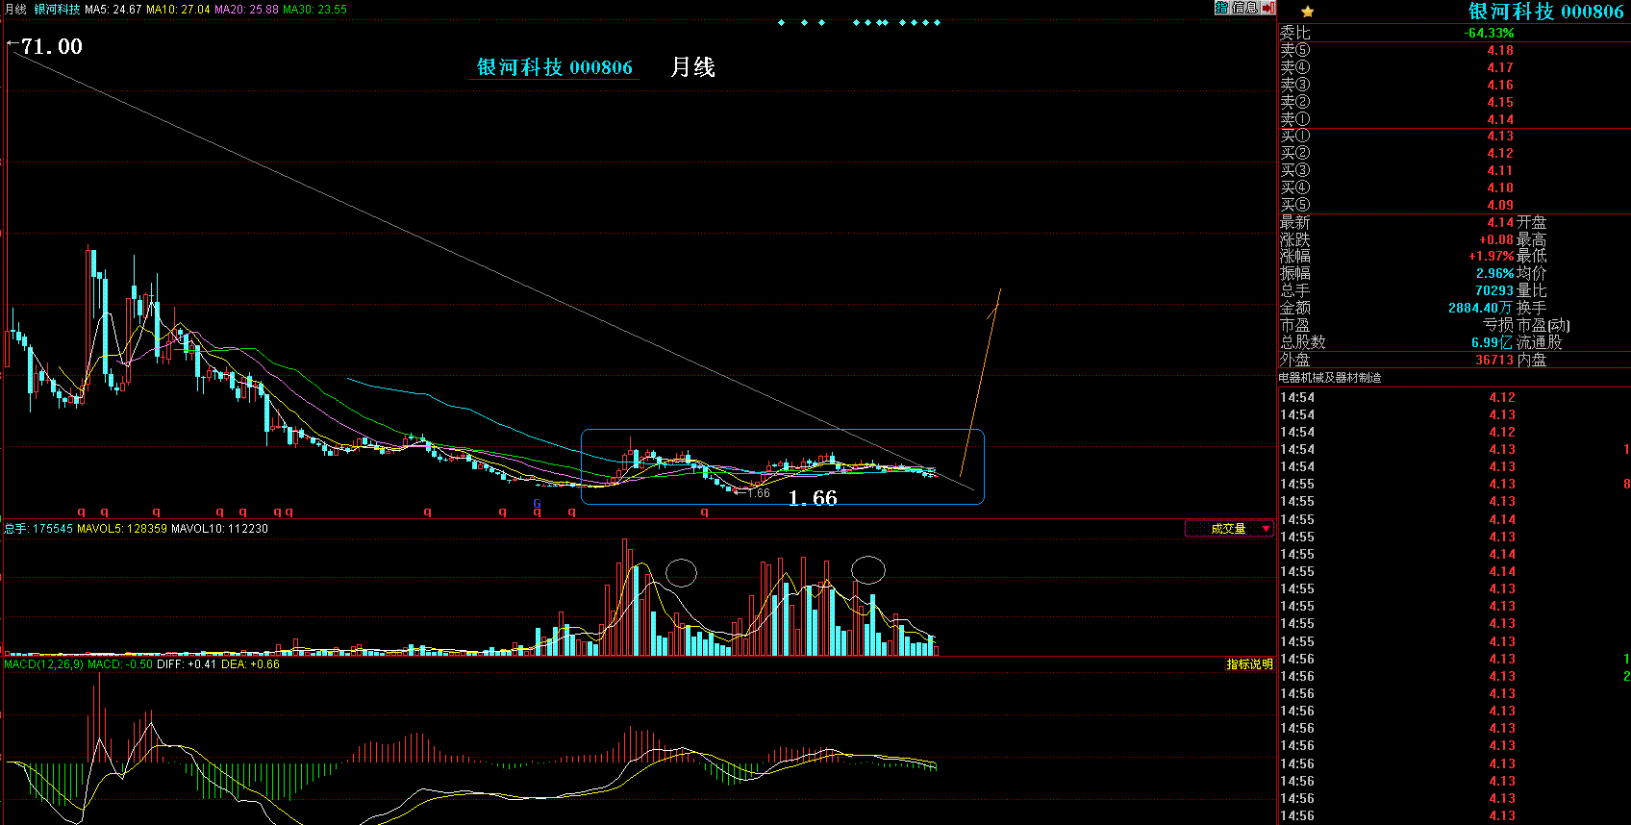
Task: Select the 买① bid price 4.13
Action: 1500,137
